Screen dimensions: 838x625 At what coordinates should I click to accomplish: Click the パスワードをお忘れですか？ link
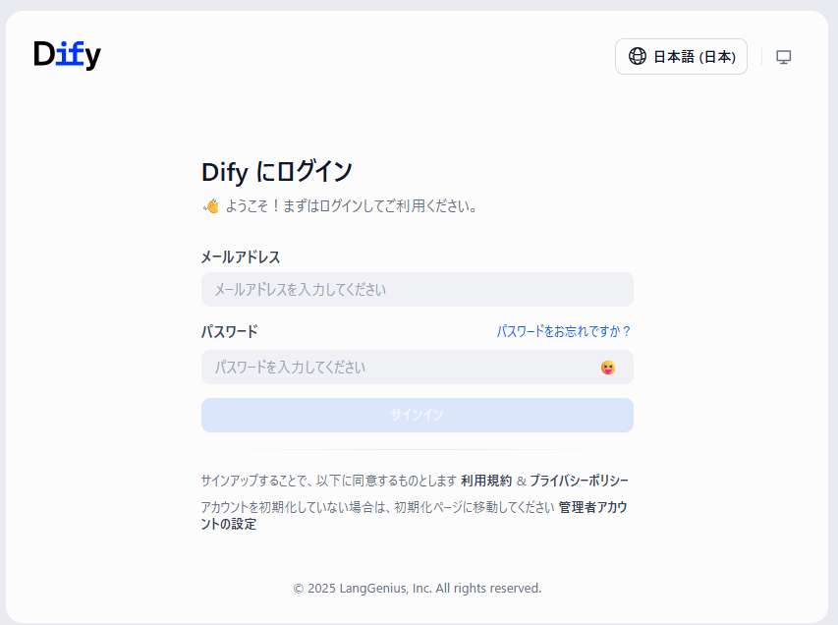pyautogui.click(x=563, y=331)
